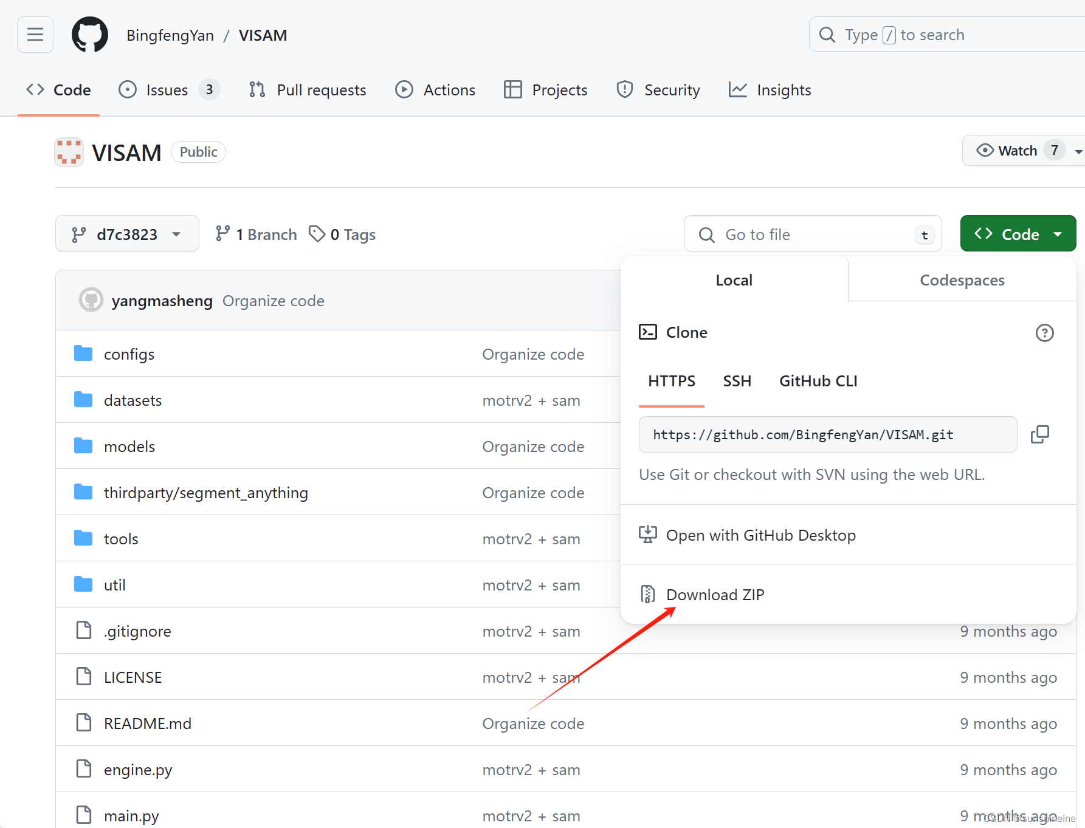The width and height of the screenshot is (1085, 828).
Task: Click the Watch button
Action: (1016, 150)
